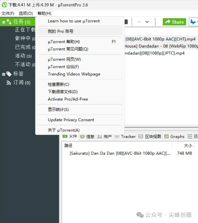
Task: Click the 任务 transfer arrows icon
Action: coord(9,22)
